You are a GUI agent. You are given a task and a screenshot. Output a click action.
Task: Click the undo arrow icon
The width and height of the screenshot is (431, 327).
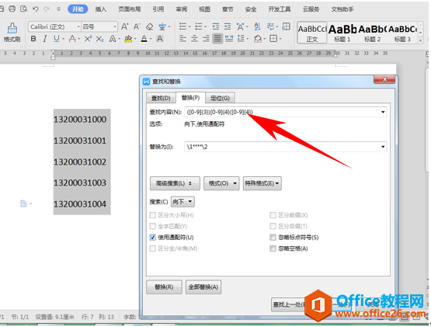[35, 9]
